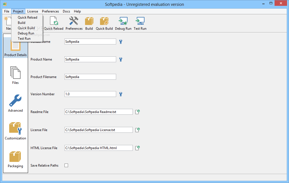The width and height of the screenshot is (289, 183).
Task: Open the Preferences menu
Action: [50, 11]
